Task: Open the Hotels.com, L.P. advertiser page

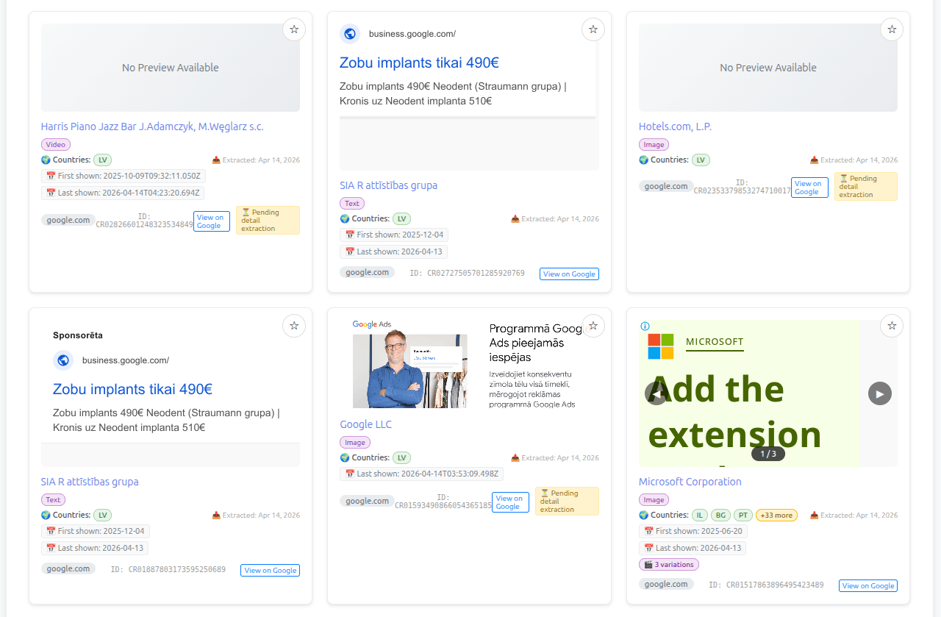Action: point(675,126)
